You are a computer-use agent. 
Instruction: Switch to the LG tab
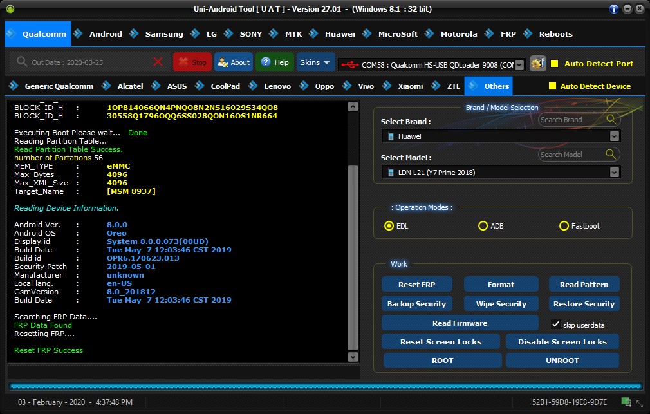pos(204,34)
